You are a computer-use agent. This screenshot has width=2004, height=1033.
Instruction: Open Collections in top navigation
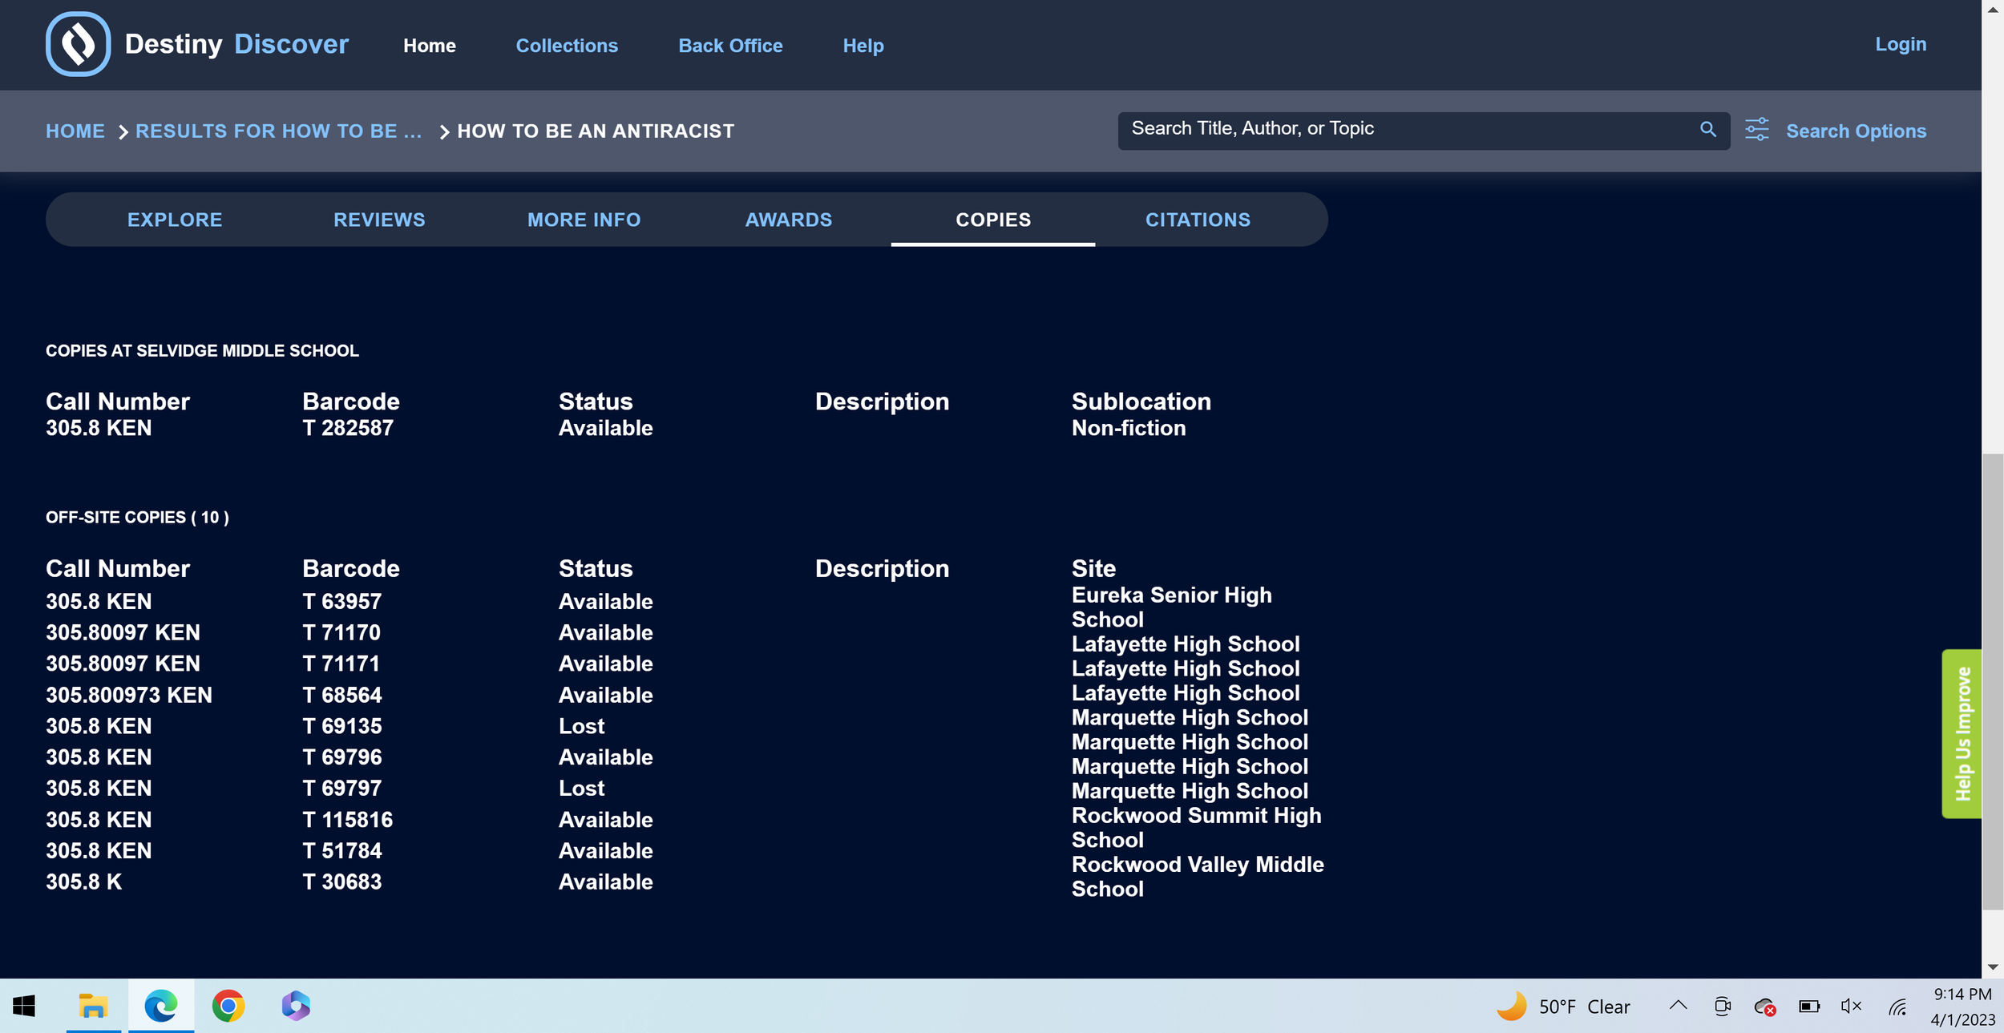[x=567, y=46]
